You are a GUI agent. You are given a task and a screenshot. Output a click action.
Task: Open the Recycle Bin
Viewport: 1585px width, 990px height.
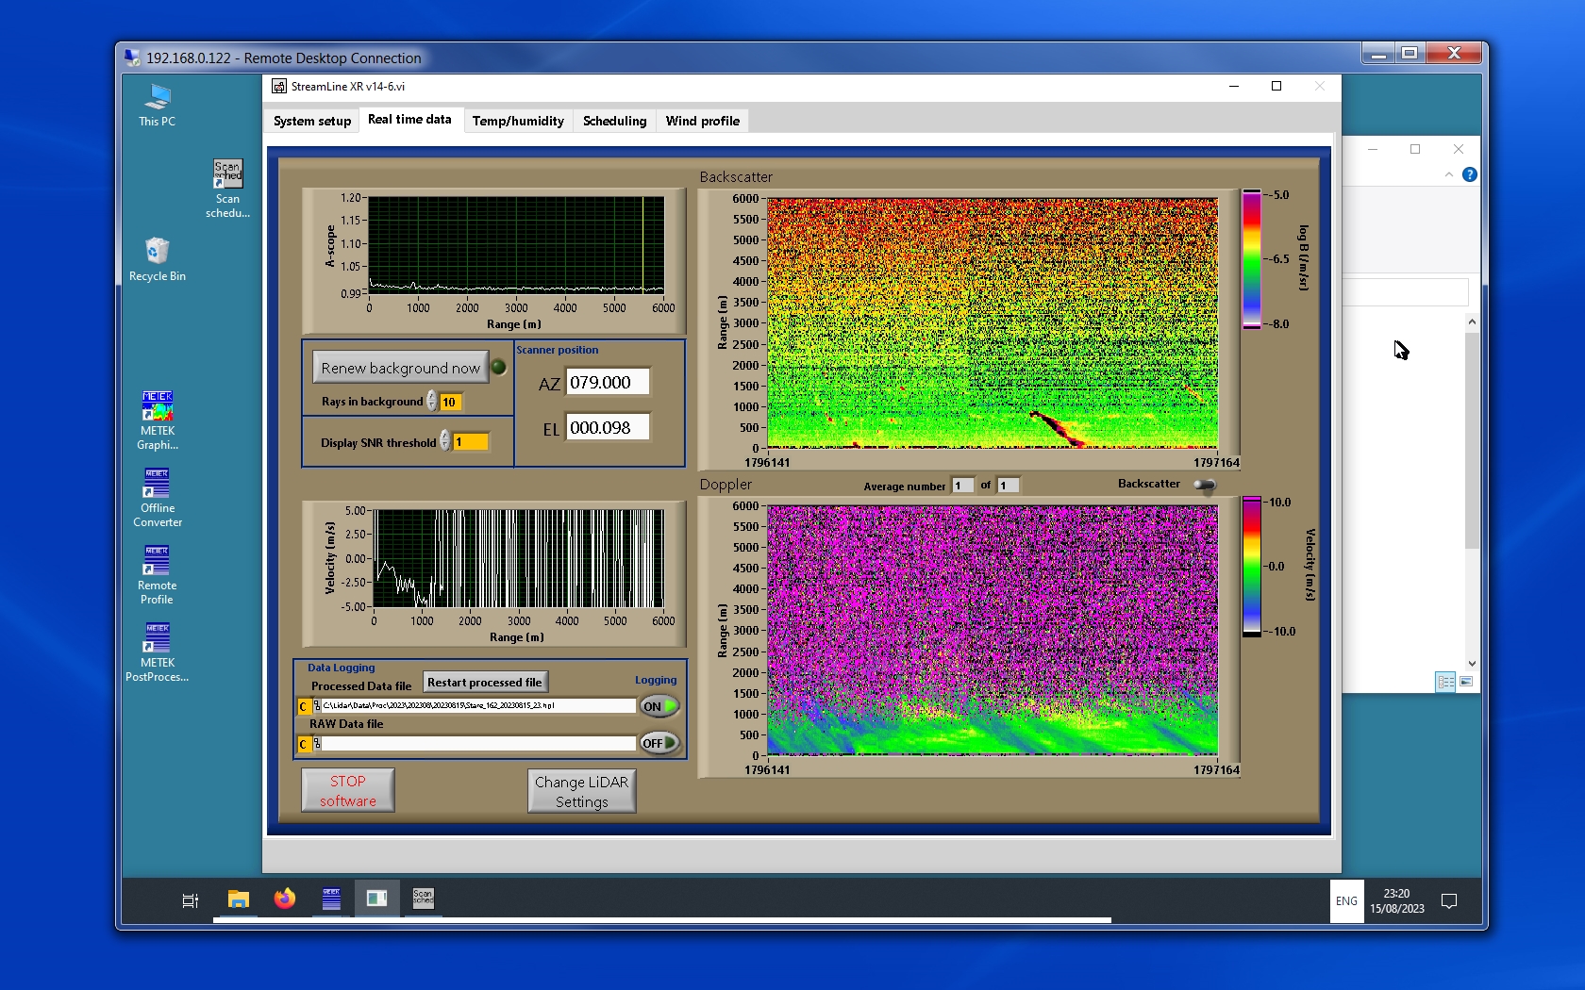click(x=157, y=252)
